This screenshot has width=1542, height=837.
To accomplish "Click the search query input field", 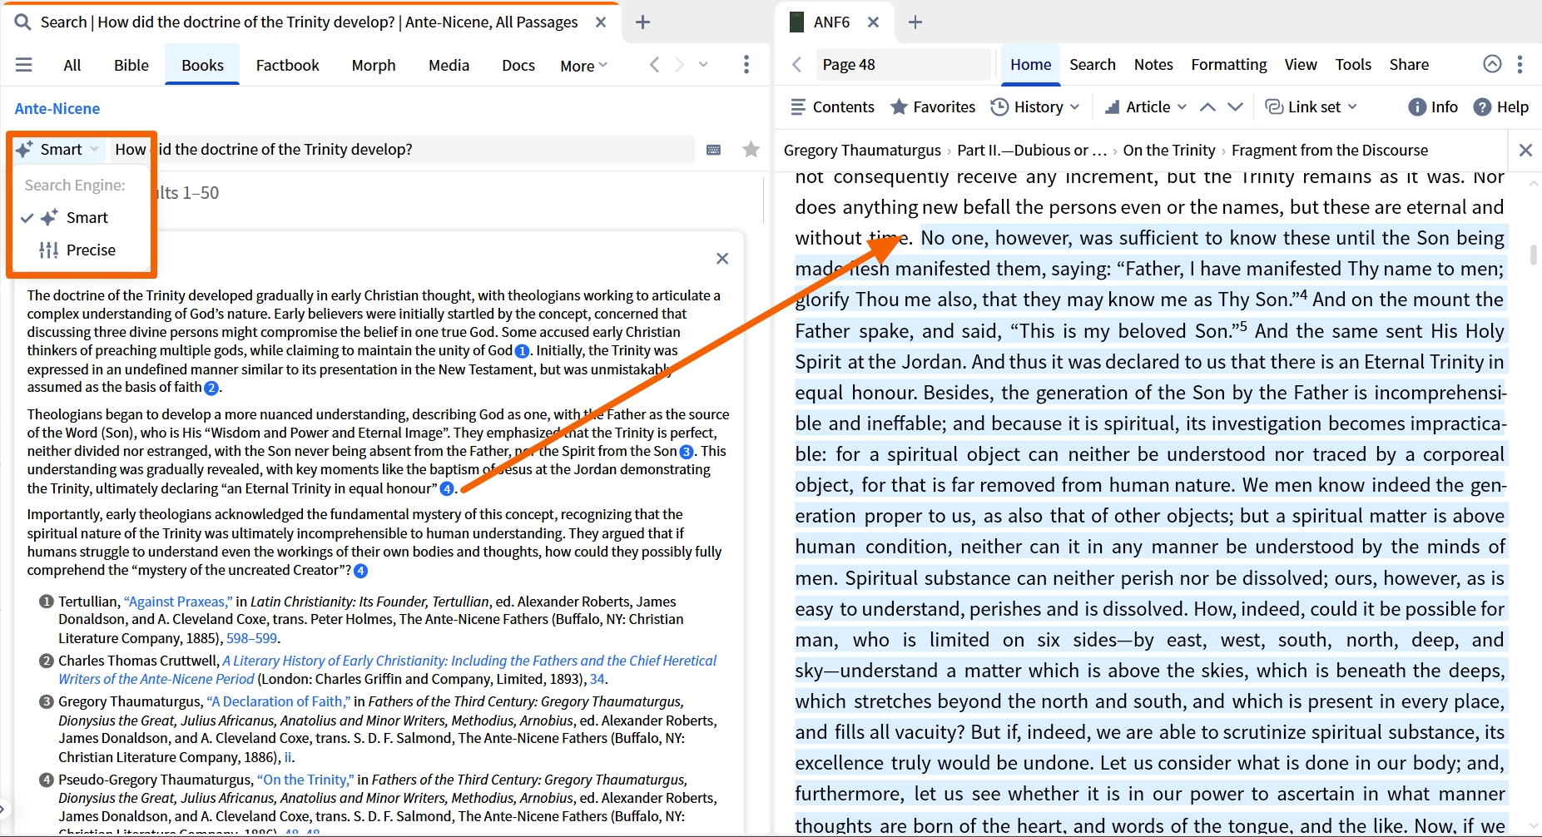I will pos(403,150).
